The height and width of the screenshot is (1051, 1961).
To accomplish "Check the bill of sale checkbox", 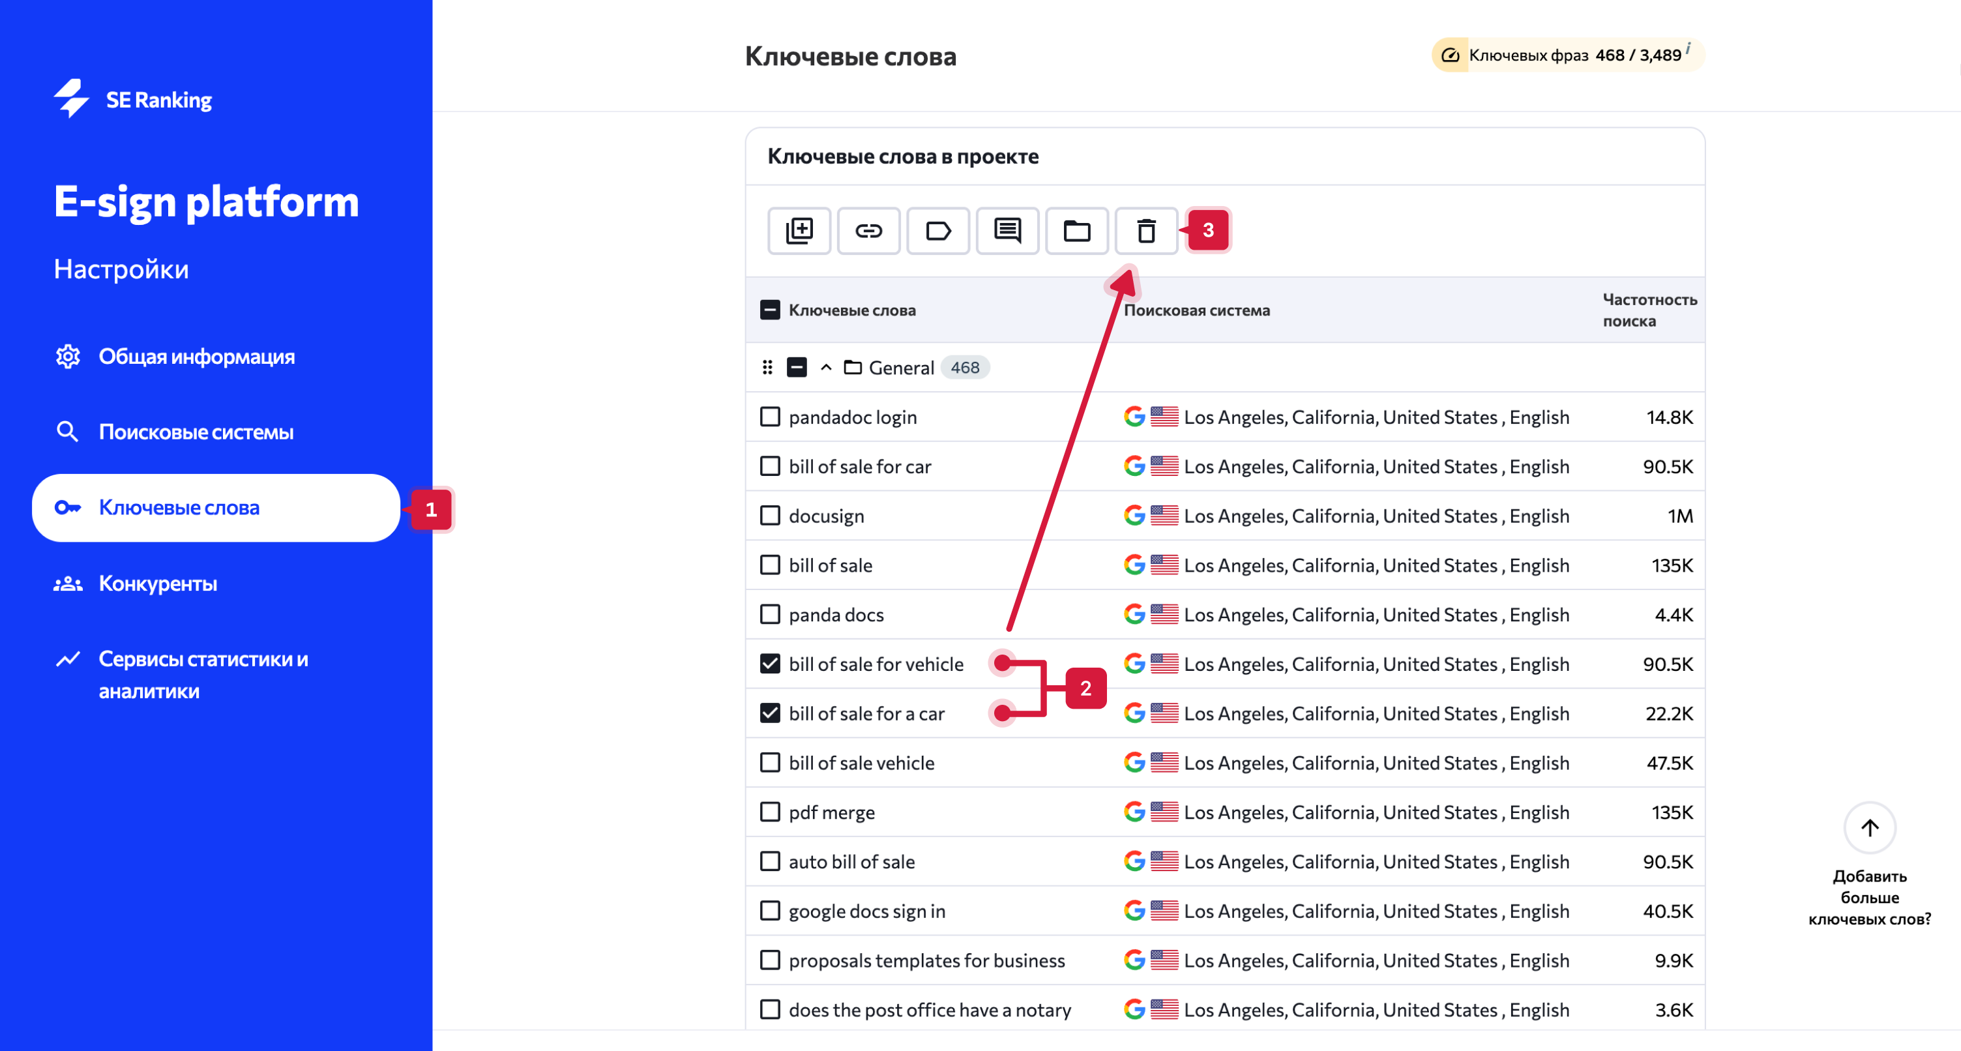I will coord(771,565).
